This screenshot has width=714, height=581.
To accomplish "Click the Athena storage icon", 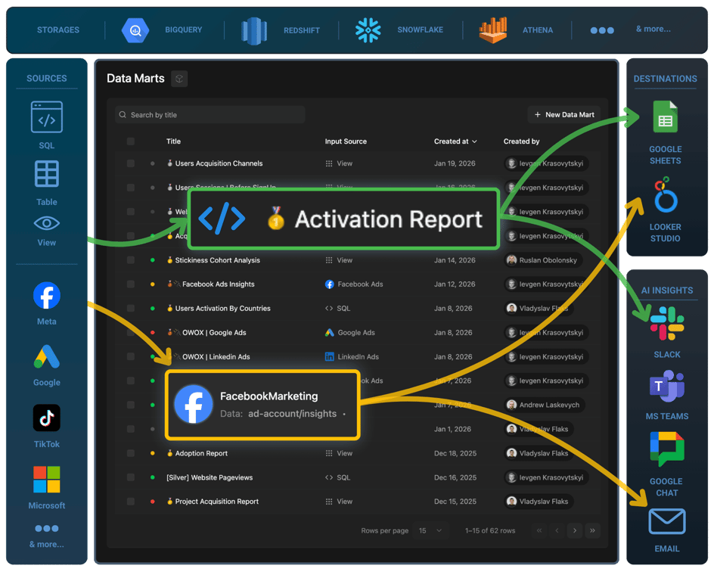I will [492, 30].
